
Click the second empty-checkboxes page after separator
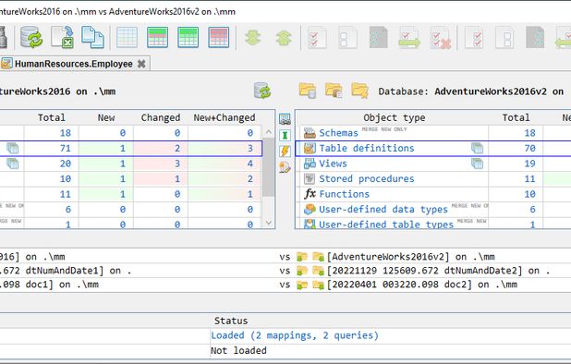504,37
